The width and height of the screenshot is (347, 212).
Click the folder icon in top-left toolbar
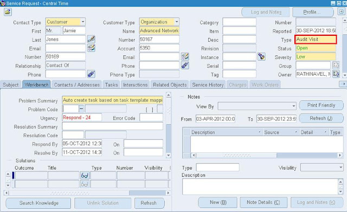8,12
